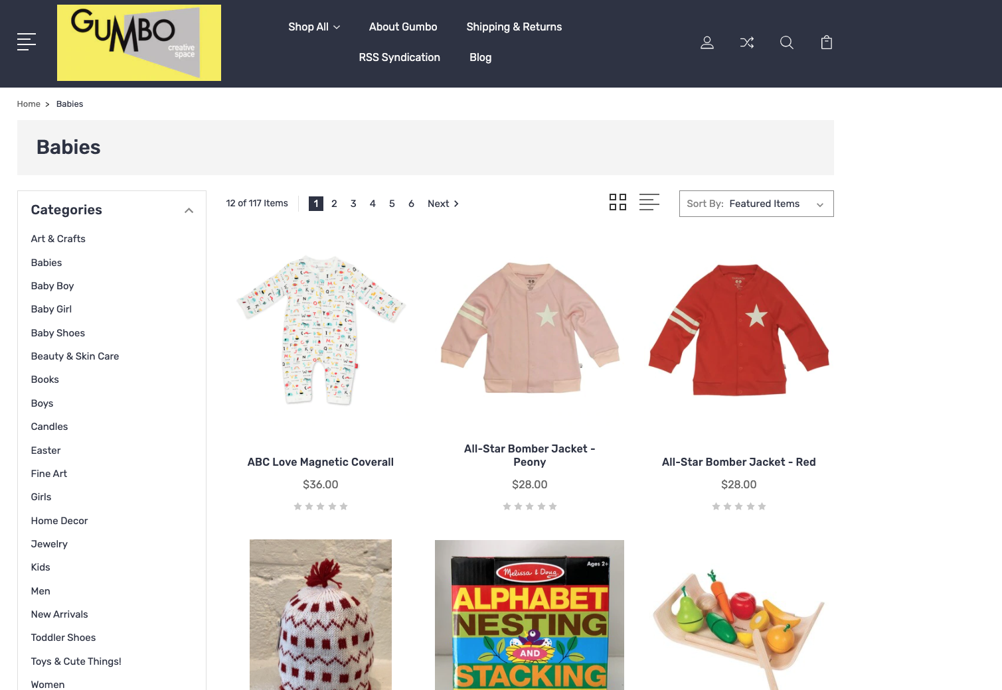Click the Gumbo creative space logo
Screen dimensions: 1002x690
click(139, 43)
